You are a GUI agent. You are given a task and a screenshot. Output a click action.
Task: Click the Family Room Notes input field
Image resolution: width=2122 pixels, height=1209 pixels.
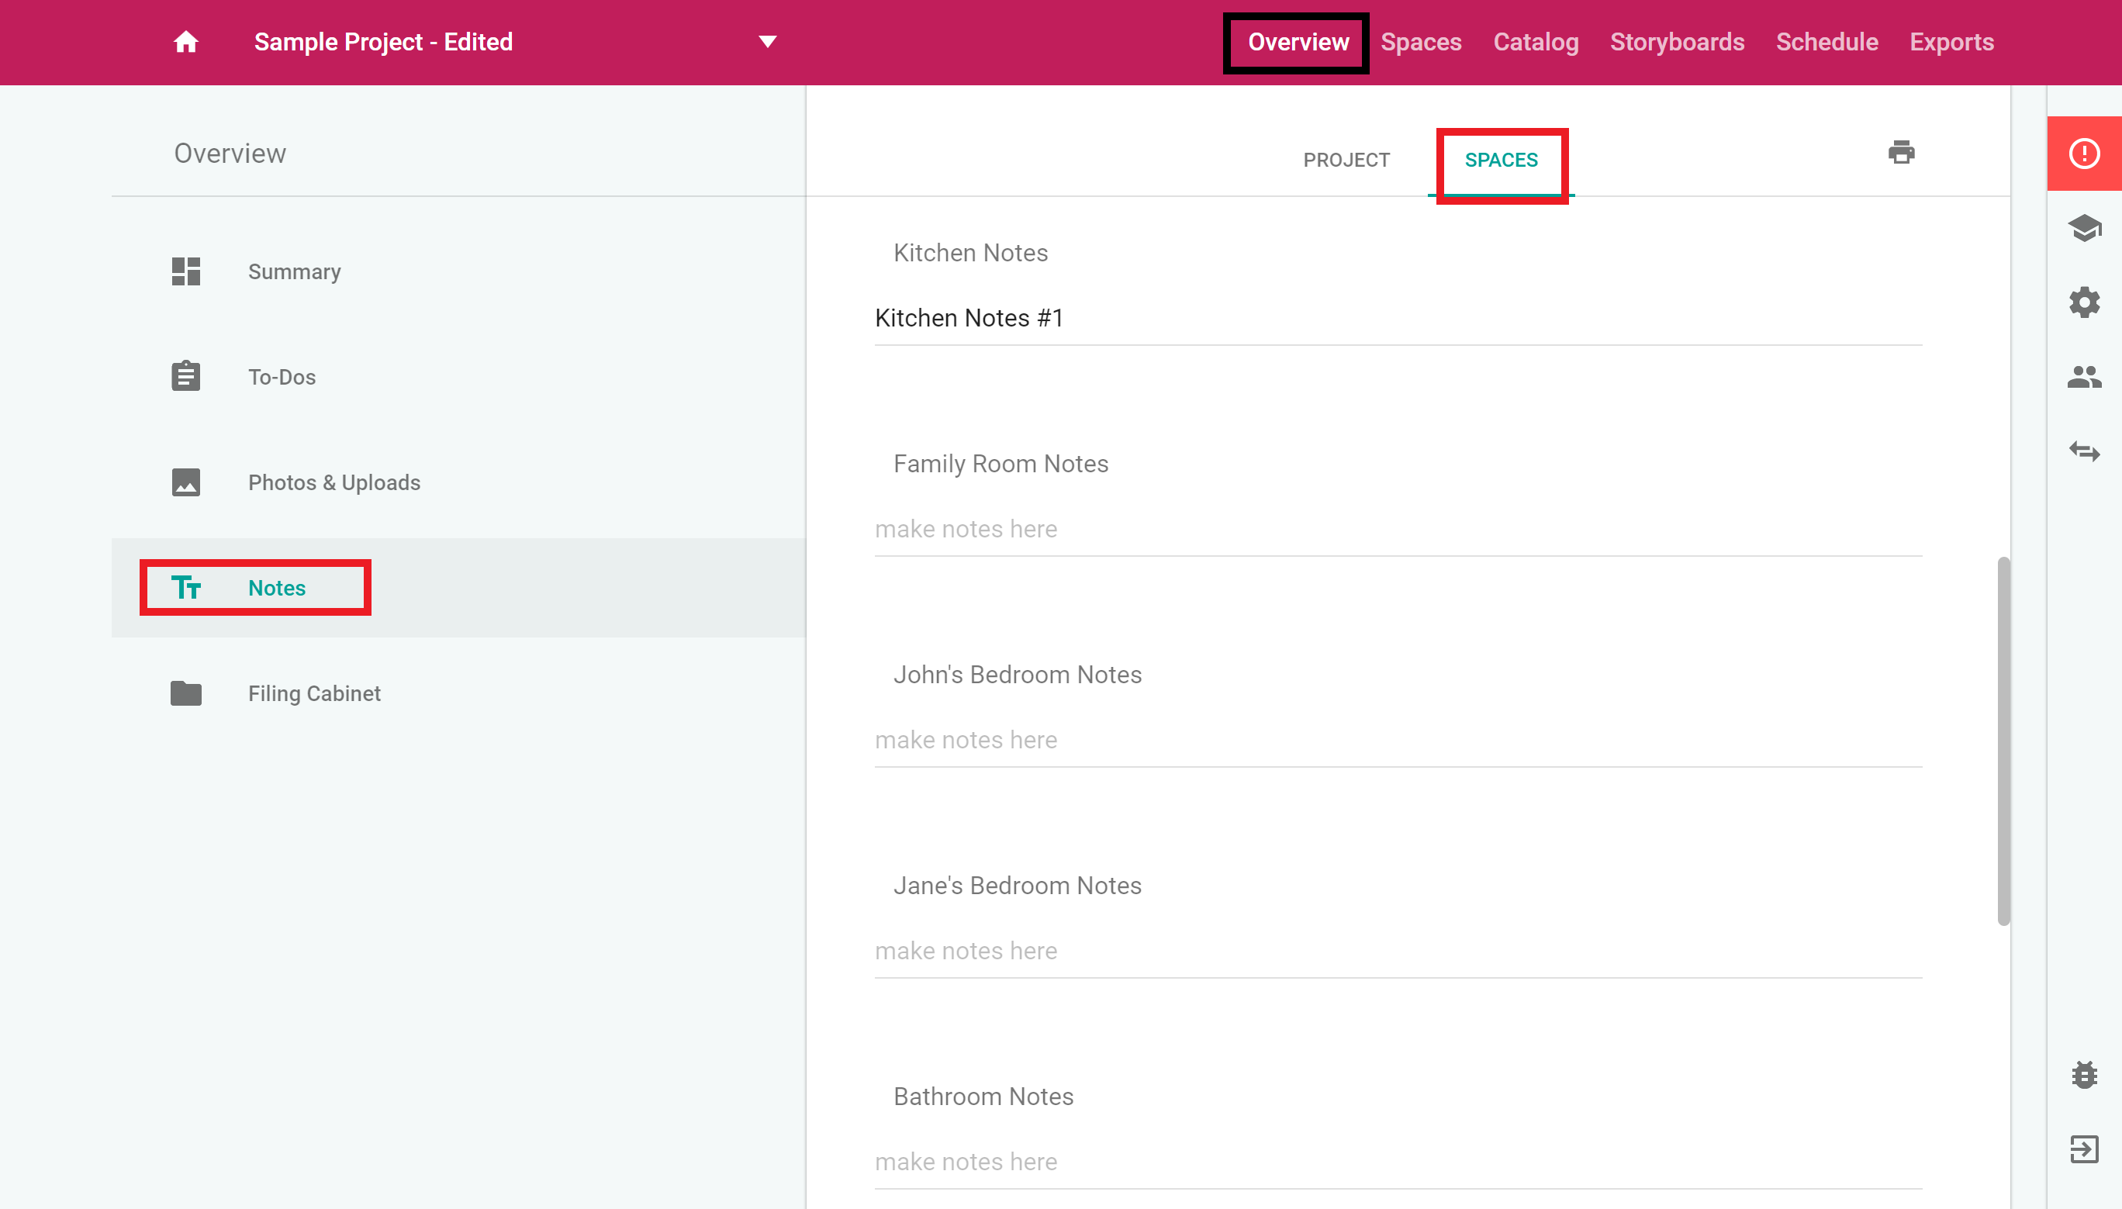click(1398, 529)
